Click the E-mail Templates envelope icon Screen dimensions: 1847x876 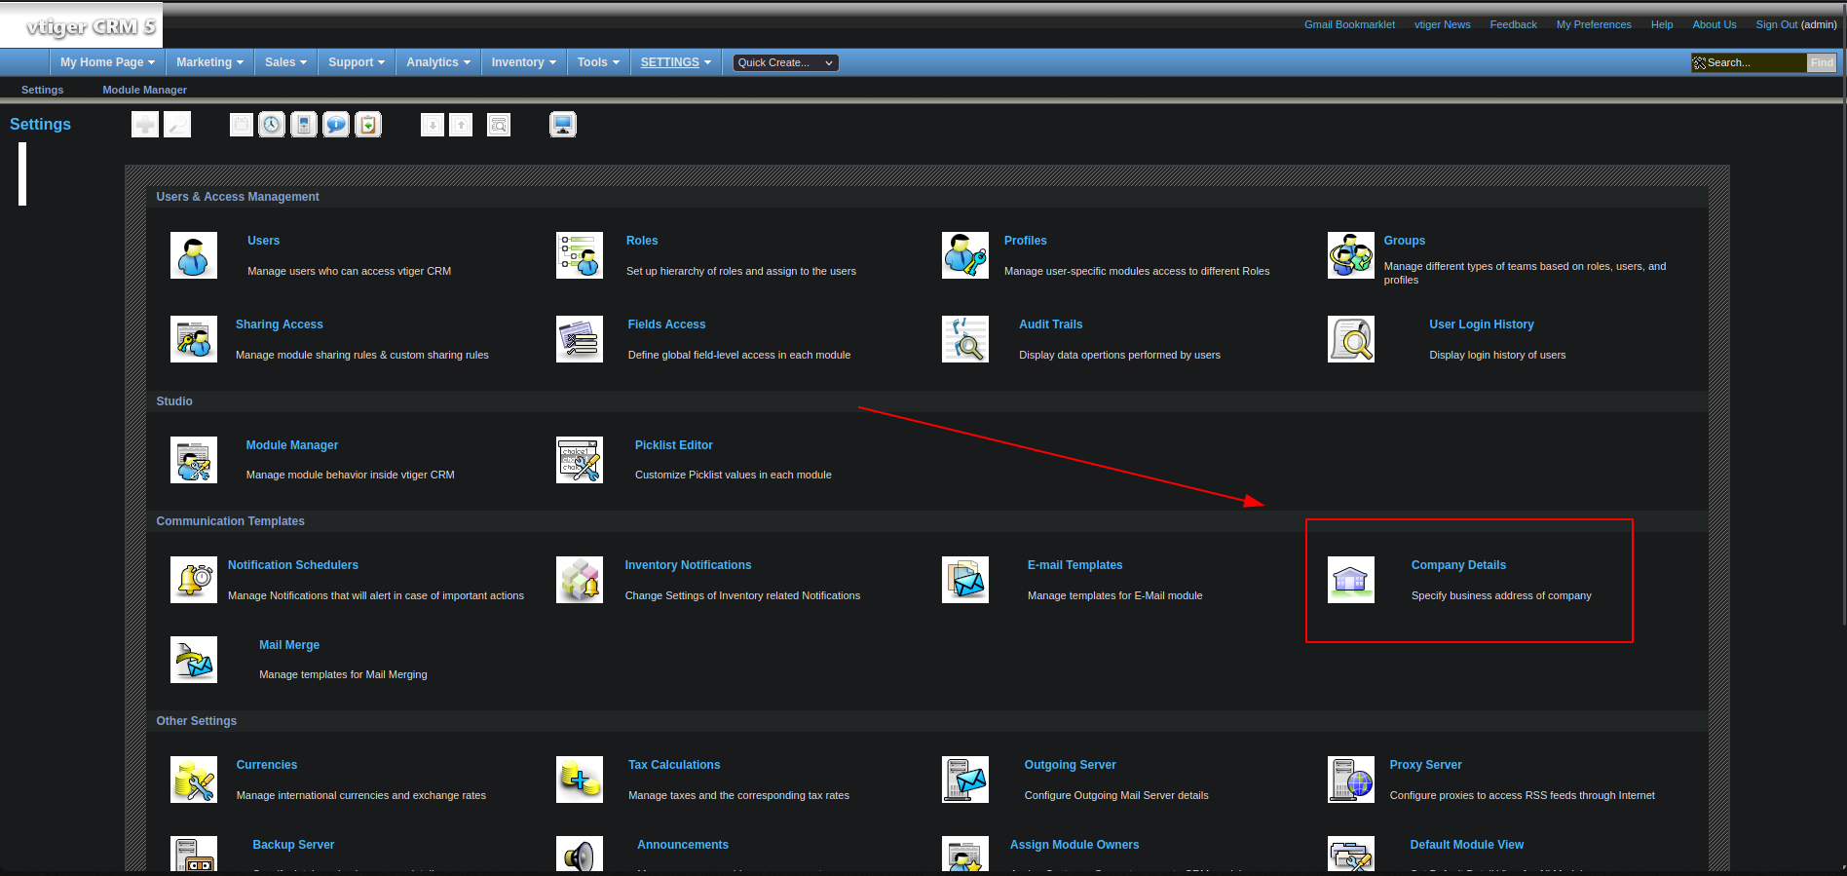click(x=965, y=580)
